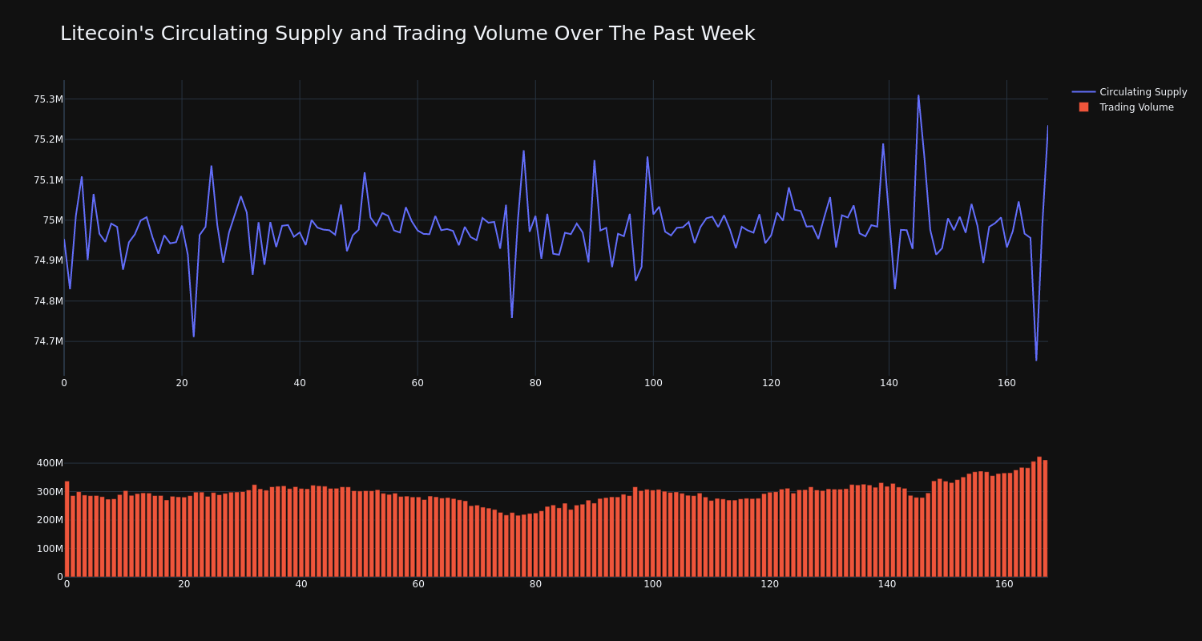This screenshot has width=1202, height=641.
Task: Click the 74.8M y-axis label
Action: point(48,301)
